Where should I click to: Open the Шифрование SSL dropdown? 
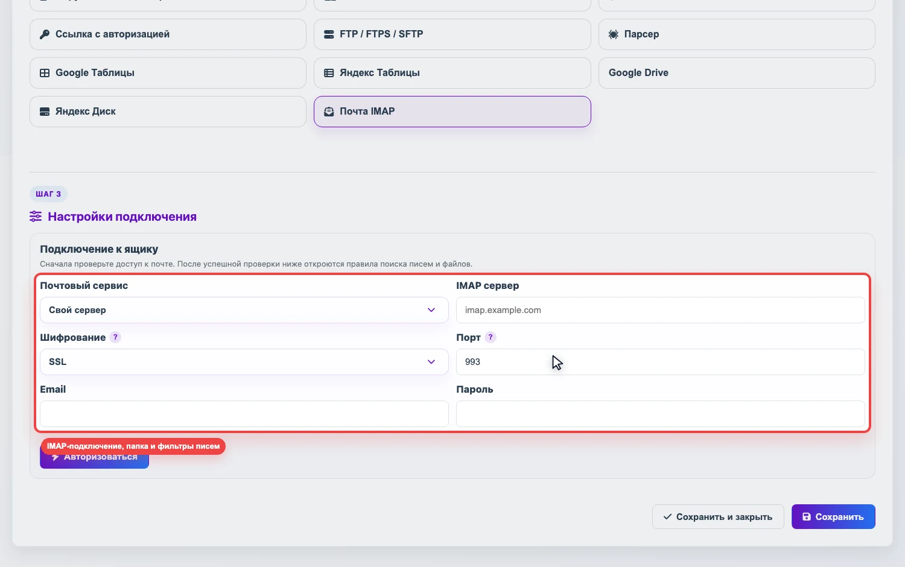point(244,362)
